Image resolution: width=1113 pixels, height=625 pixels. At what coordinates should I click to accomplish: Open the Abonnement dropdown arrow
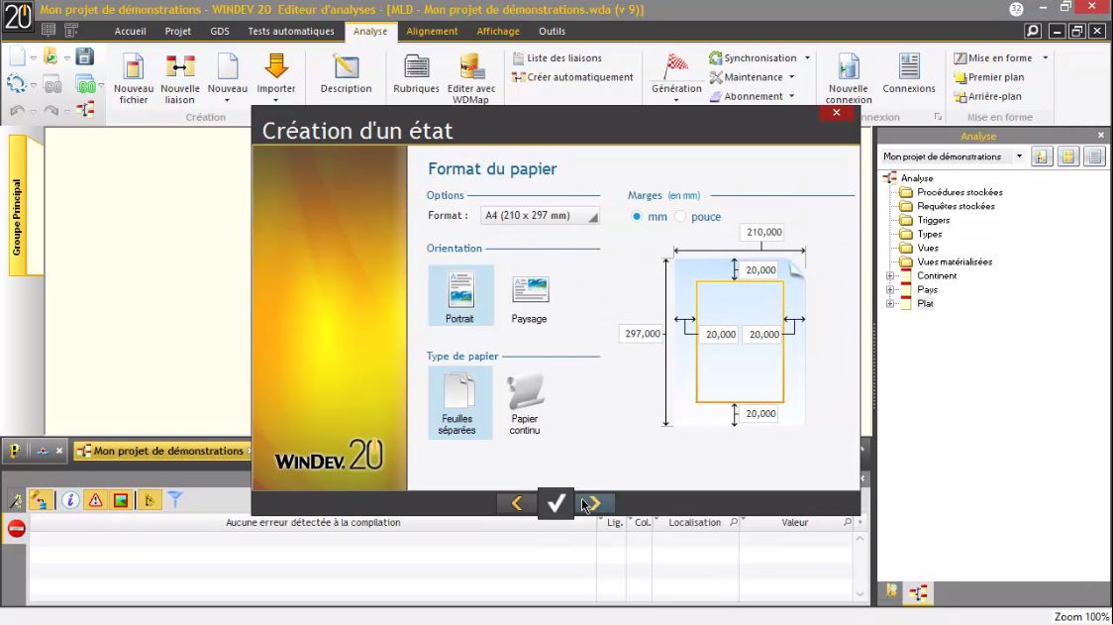[x=791, y=96]
